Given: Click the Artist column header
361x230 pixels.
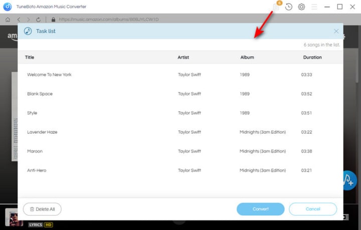Looking at the screenshot, I should [x=184, y=57].
